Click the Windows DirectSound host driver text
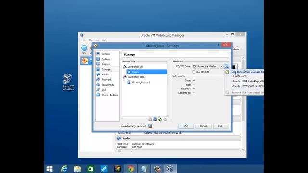The height and width of the screenshot is (173, 308). point(143,144)
